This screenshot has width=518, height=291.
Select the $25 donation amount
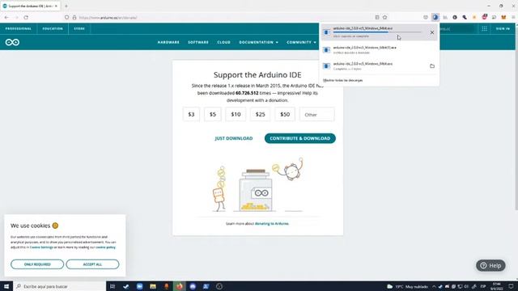[261, 115]
